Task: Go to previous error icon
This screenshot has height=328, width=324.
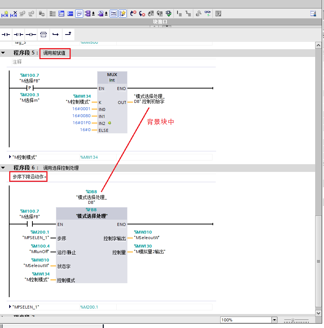Action: click(x=142, y=14)
